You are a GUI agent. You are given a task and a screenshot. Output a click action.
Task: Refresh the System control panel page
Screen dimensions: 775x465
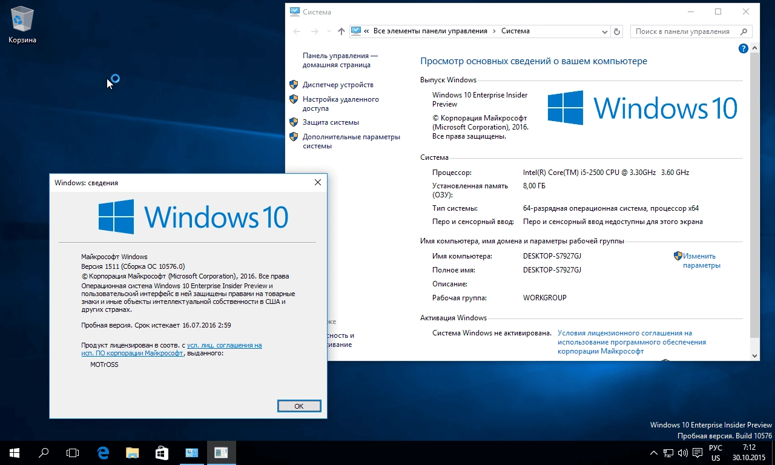(617, 31)
